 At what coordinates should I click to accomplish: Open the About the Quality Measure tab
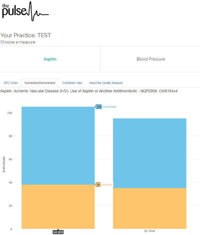(106, 83)
